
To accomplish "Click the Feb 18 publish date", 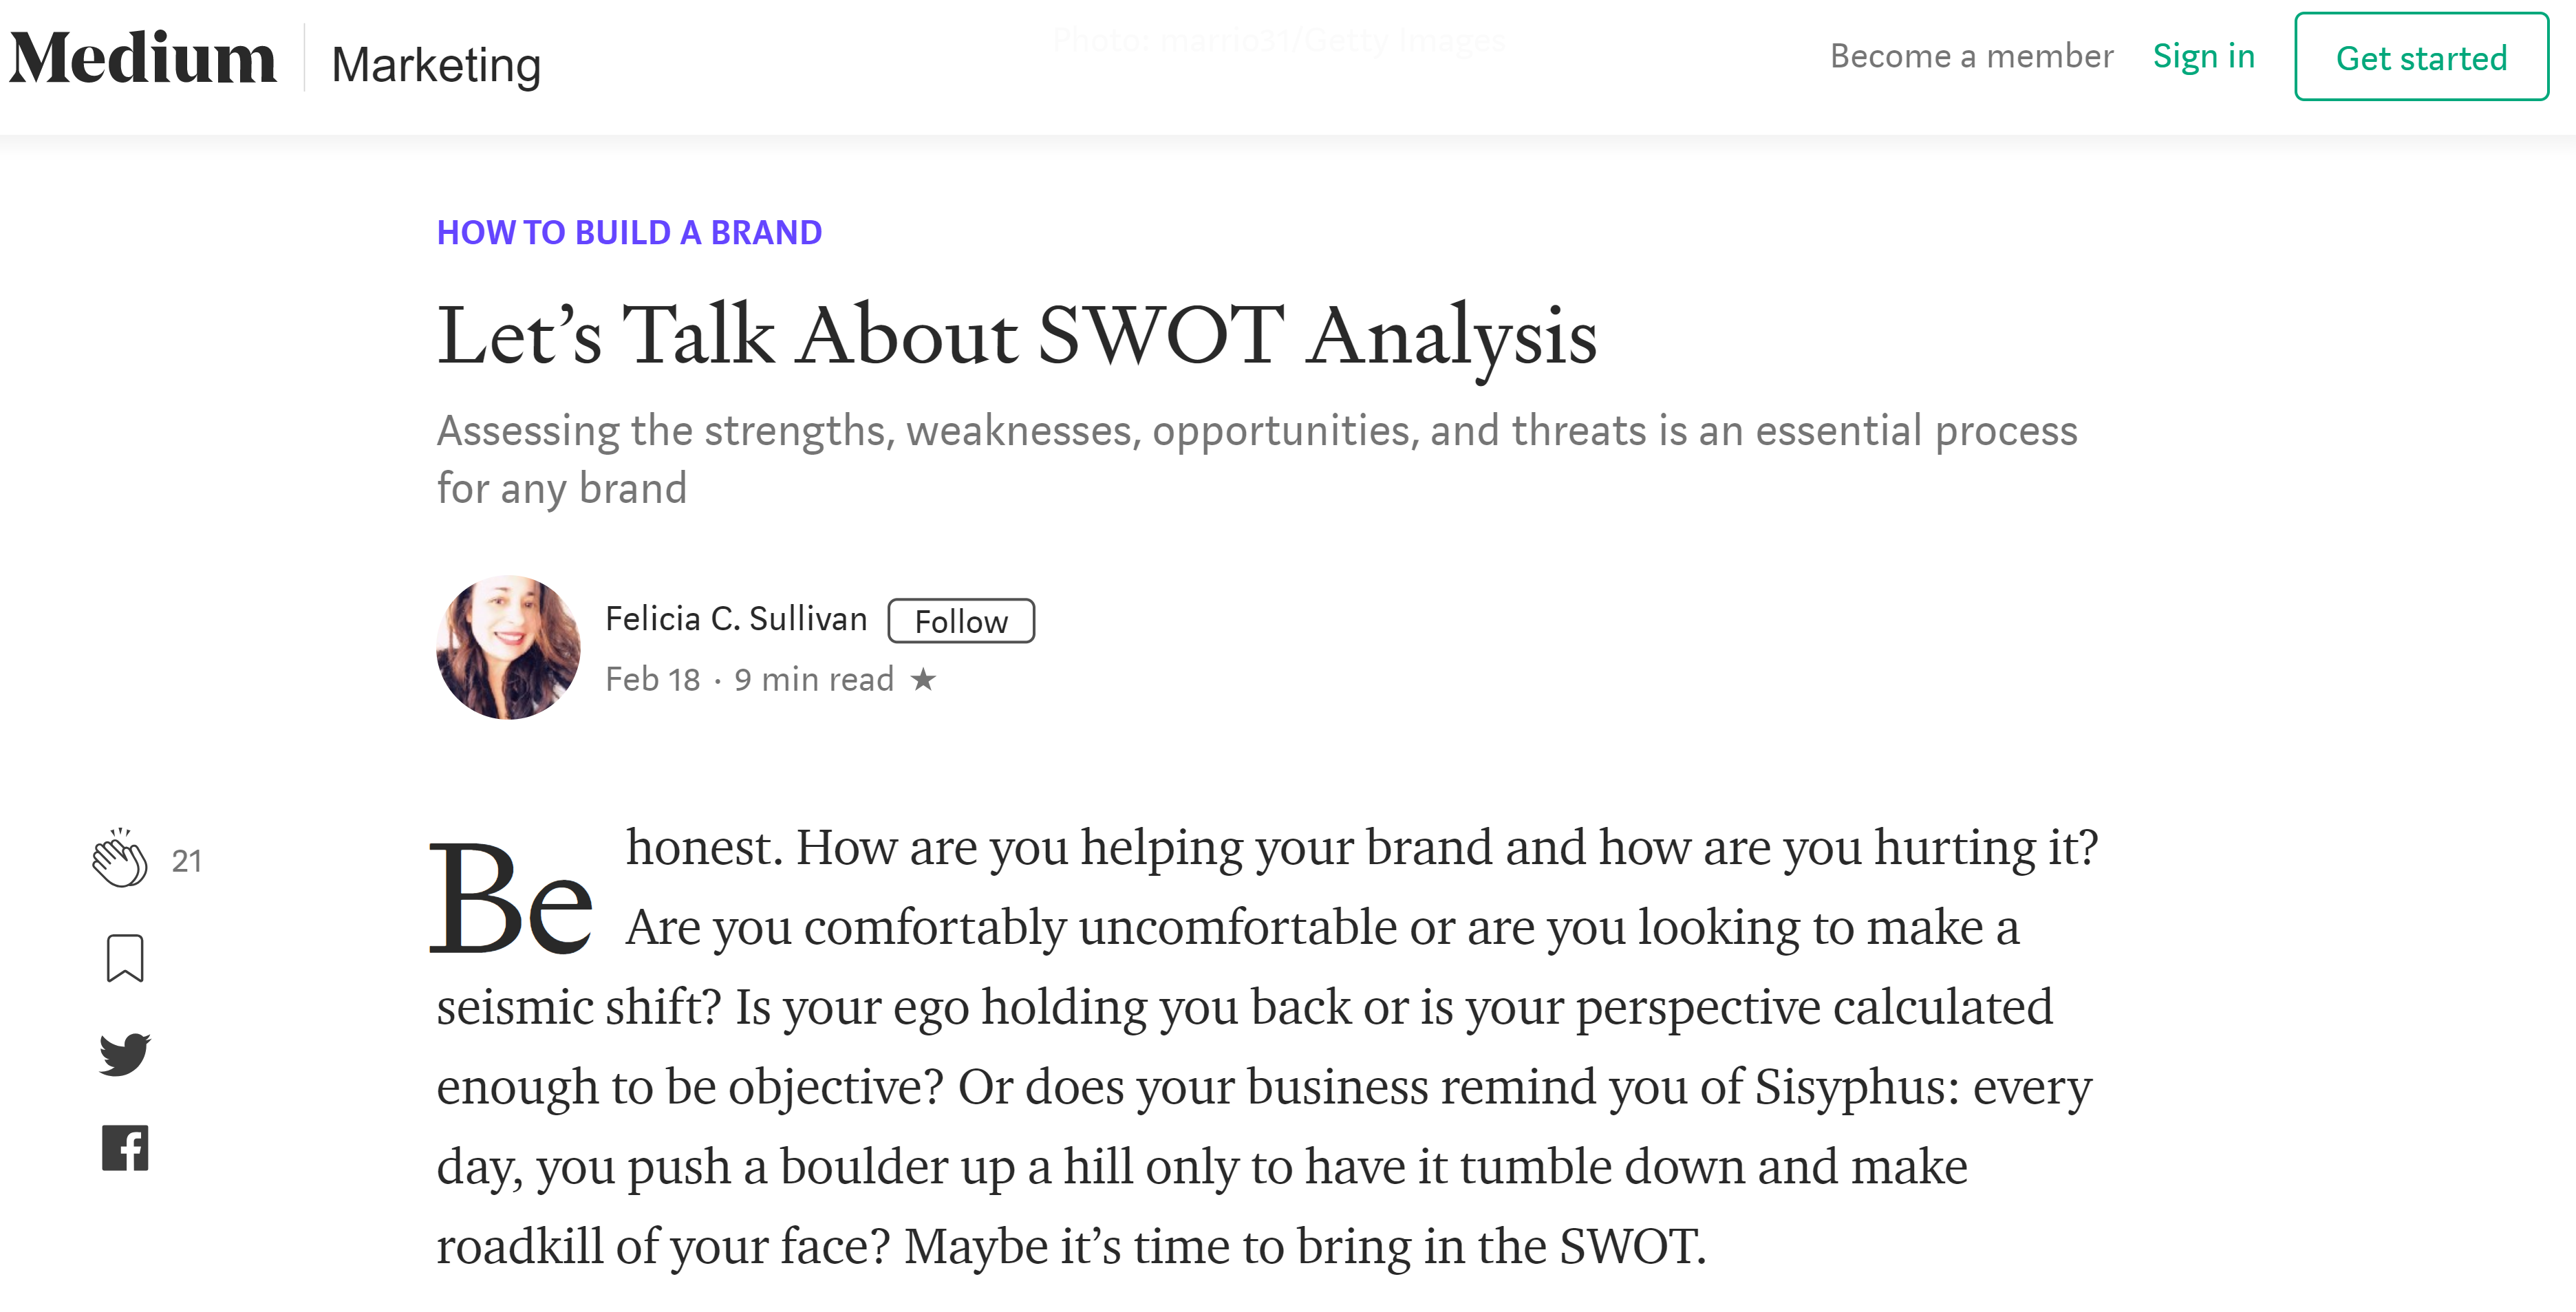I will click(654, 679).
